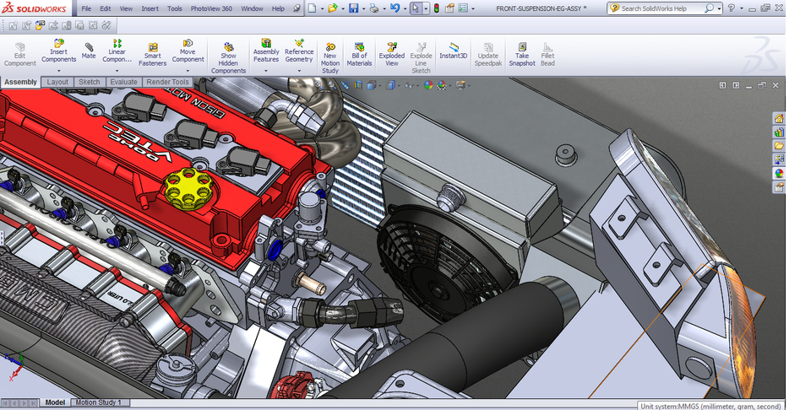
Task: Open the SolidWorks Resources home icon
Action: pyautogui.click(x=779, y=118)
